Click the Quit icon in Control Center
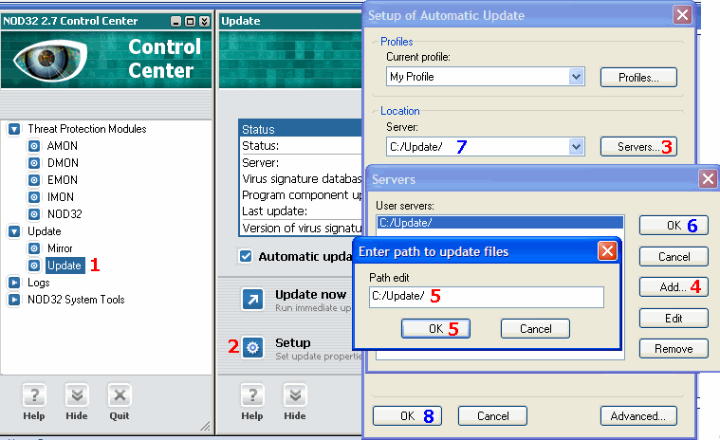Viewport: 720px width, 440px height. click(120, 395)
